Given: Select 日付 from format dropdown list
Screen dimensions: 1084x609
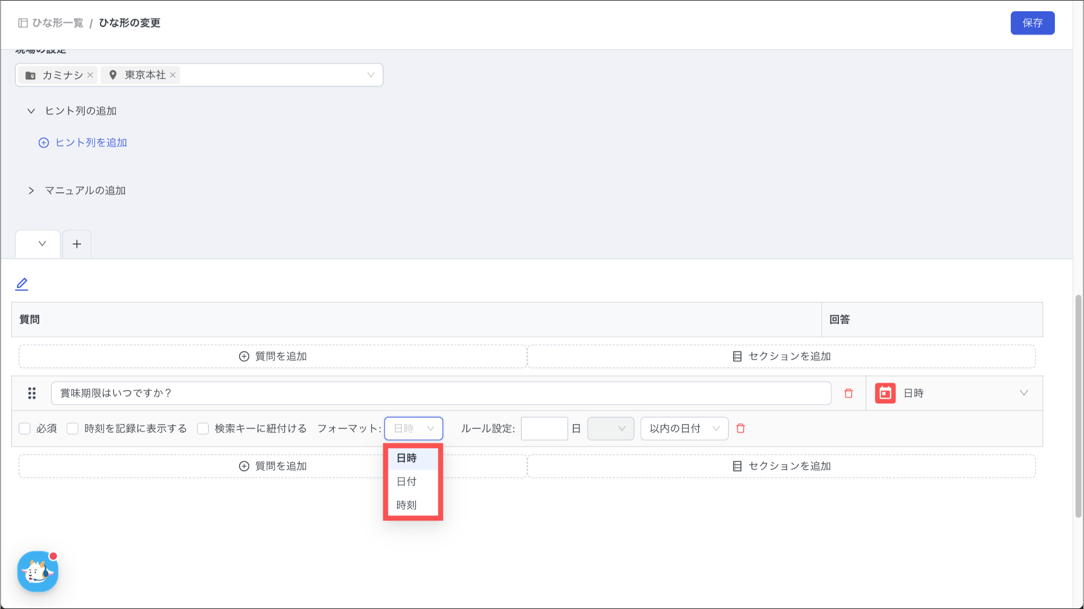Looking at the screenshot, I should [406, 481].
